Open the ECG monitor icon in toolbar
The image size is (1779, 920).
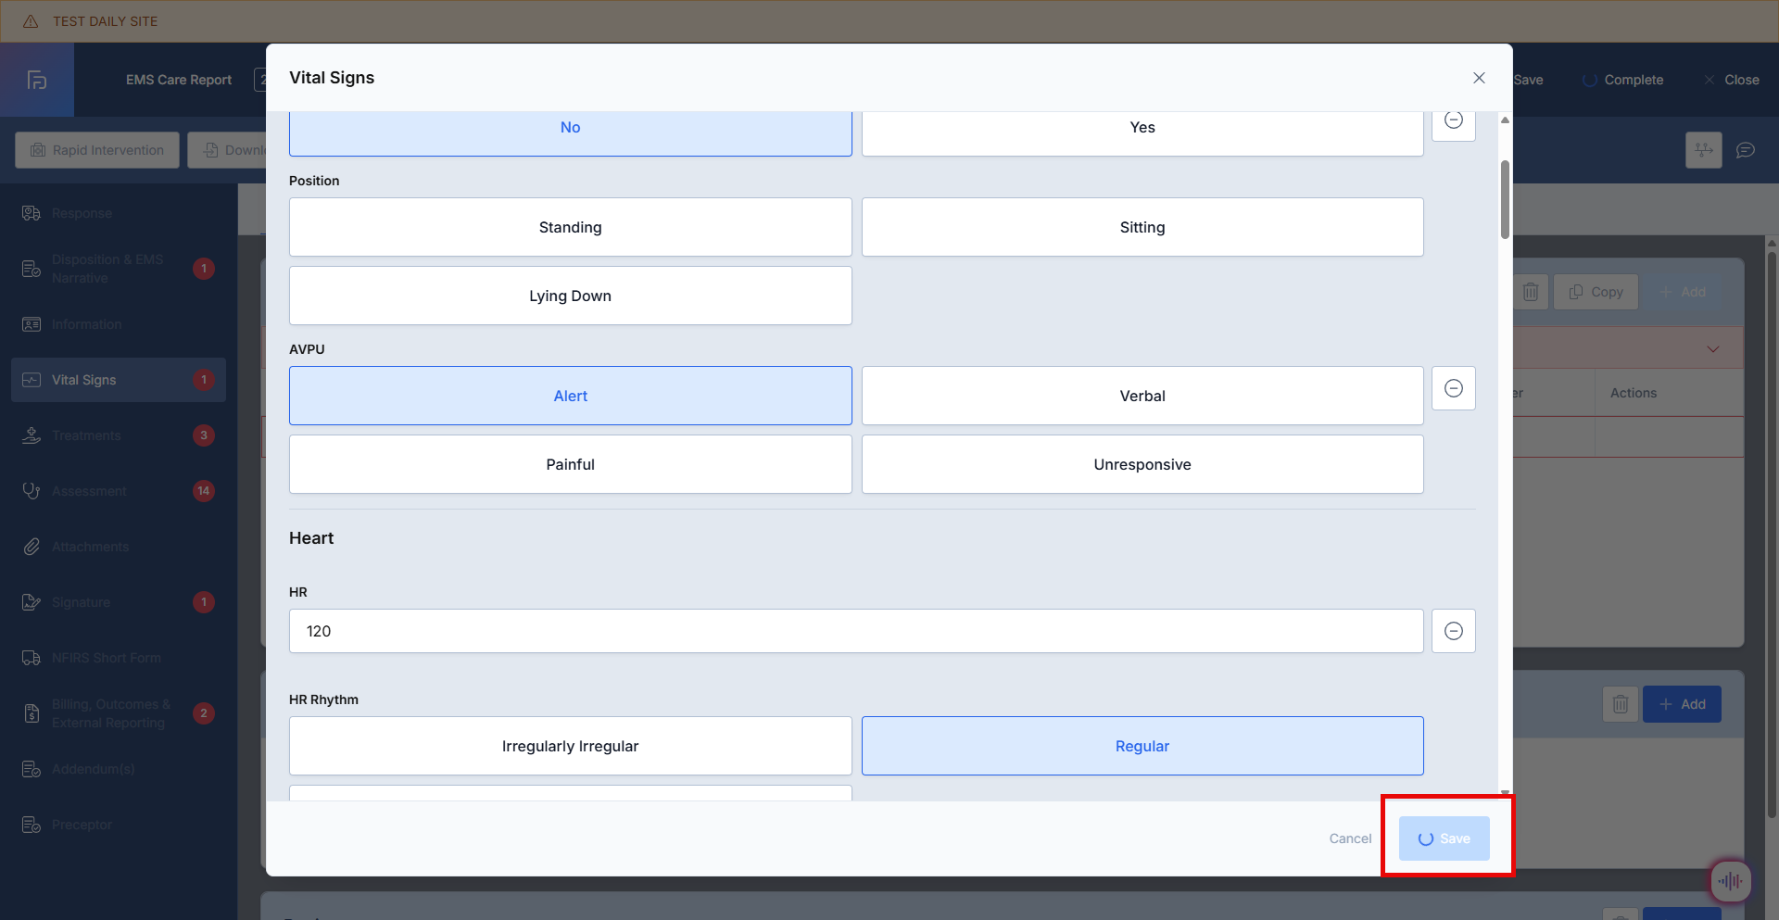click(1703, 150)
